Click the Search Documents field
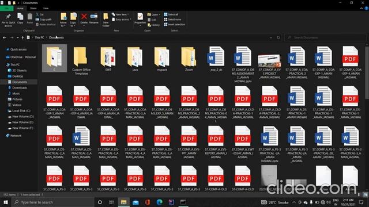 pos(326,37)
